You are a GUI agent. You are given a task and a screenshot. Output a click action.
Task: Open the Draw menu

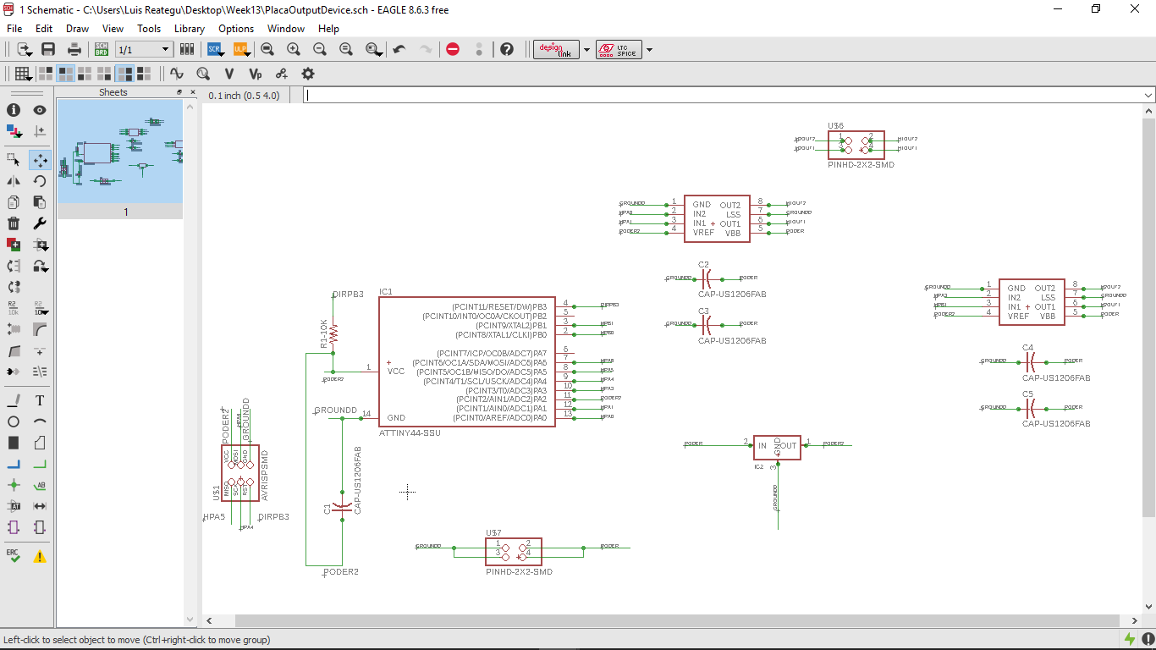tap(77, 29)
